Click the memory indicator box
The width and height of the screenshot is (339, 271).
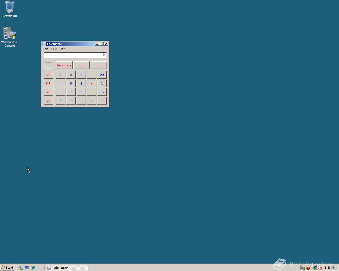48,65
